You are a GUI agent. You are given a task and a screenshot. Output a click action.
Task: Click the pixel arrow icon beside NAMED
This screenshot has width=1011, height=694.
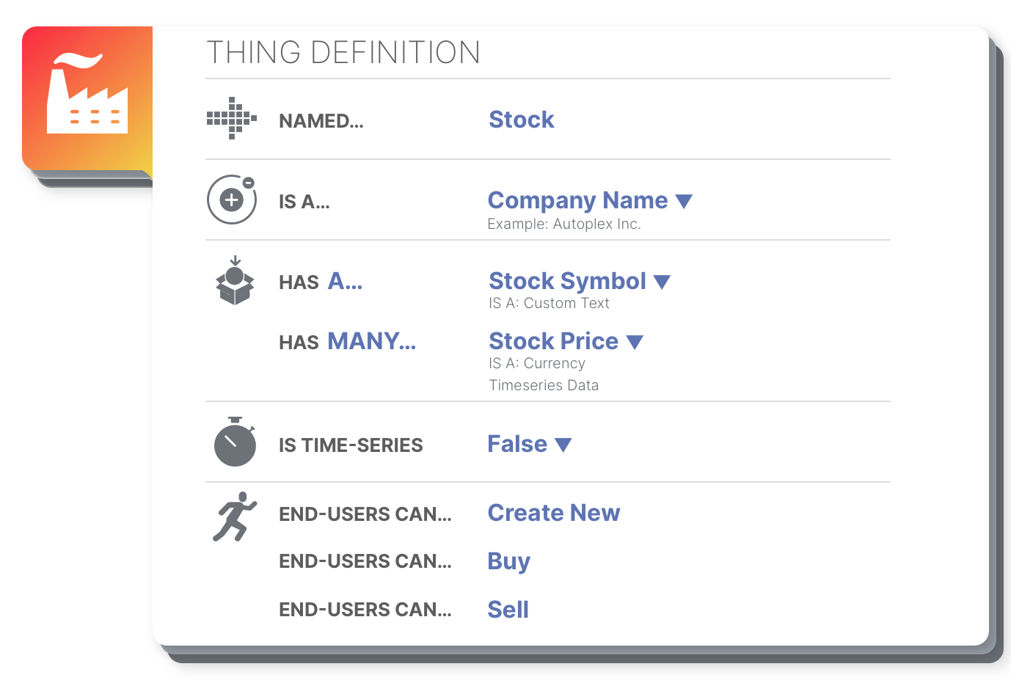[232, 118]
